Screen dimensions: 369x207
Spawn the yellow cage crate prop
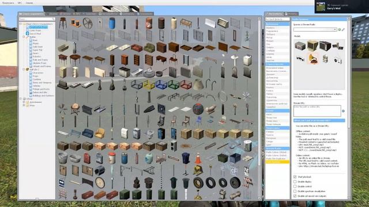[x=149, y=85]
